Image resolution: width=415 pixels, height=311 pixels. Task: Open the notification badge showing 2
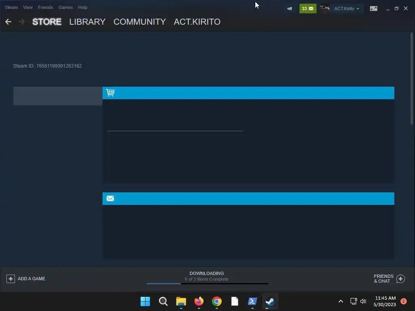coord(403,301)
